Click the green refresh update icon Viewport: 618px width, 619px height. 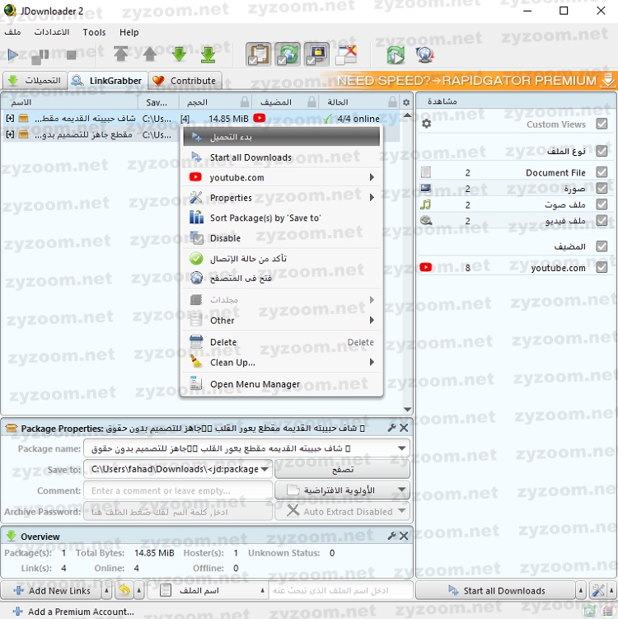396,54
